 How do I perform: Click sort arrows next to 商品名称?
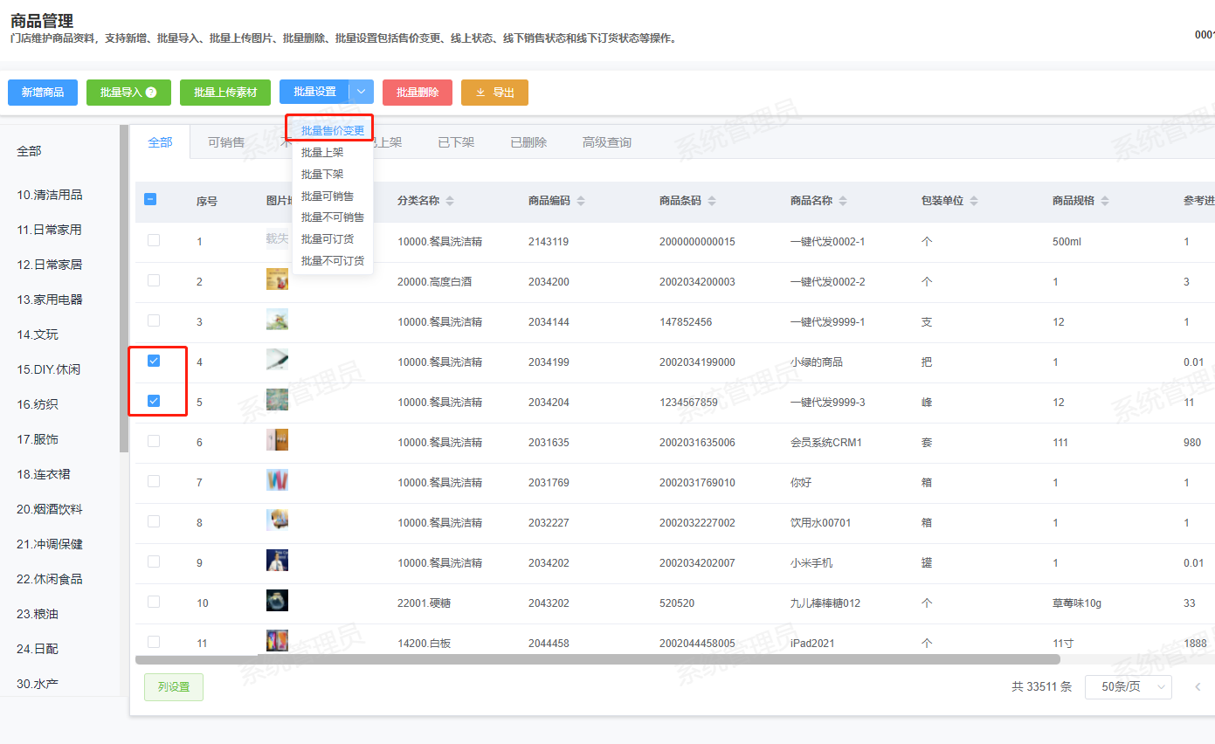click(843, 201)
